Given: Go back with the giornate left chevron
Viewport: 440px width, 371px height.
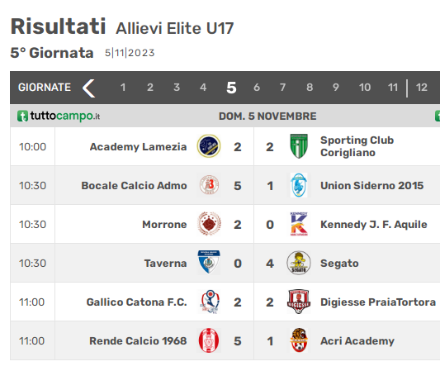Looking at the screenshot, I should pyautogui.click(x=88, y=88).
